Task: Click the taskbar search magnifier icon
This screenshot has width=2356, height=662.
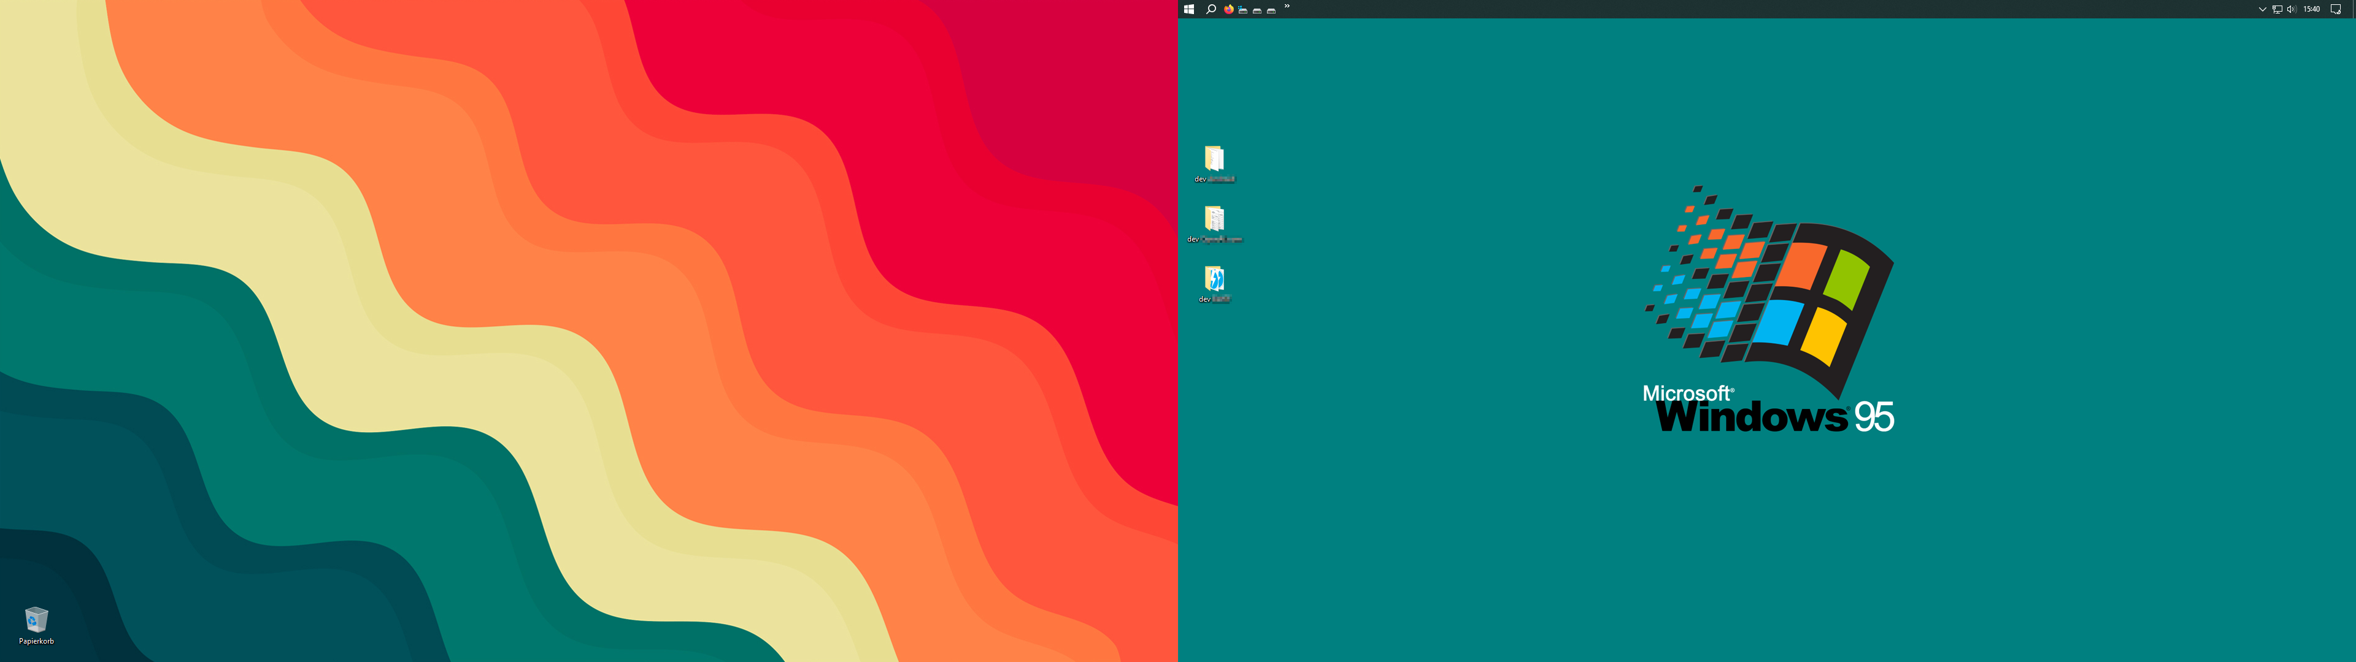Action: [x=1211, y=9]
